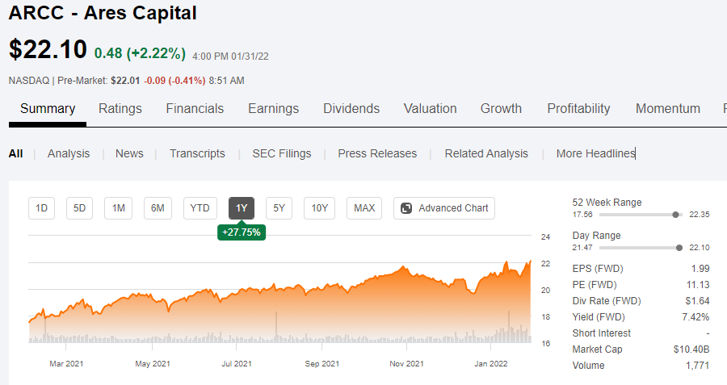Click the pre-market price $22.01

[125, 81]
